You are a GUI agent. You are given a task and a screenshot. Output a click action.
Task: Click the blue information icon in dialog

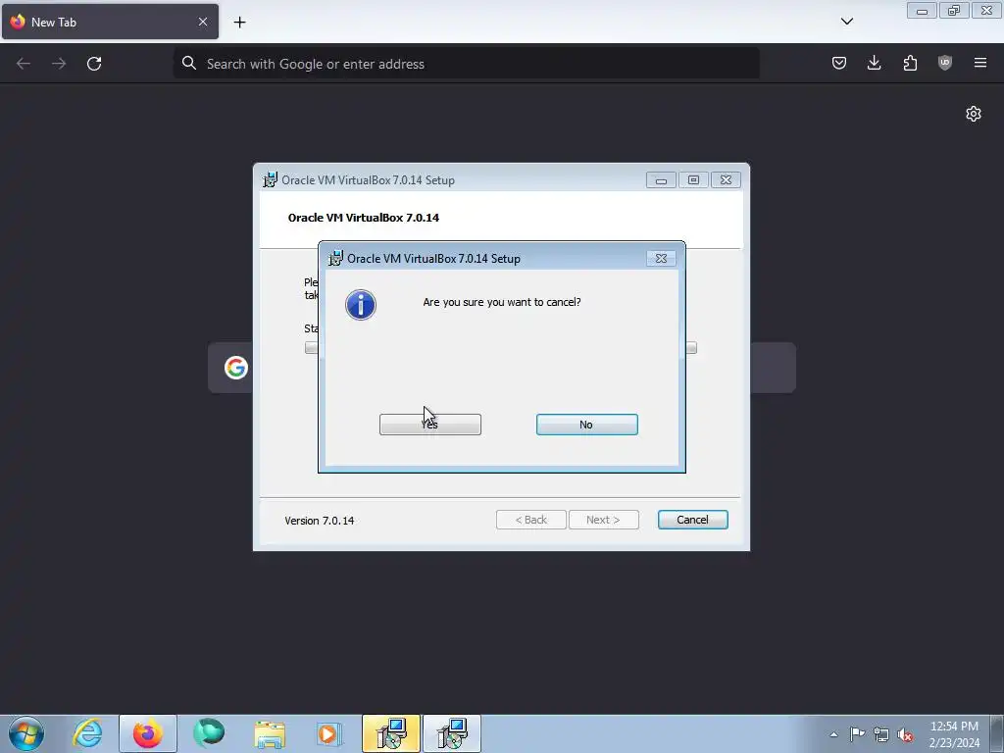pos(361,305)
